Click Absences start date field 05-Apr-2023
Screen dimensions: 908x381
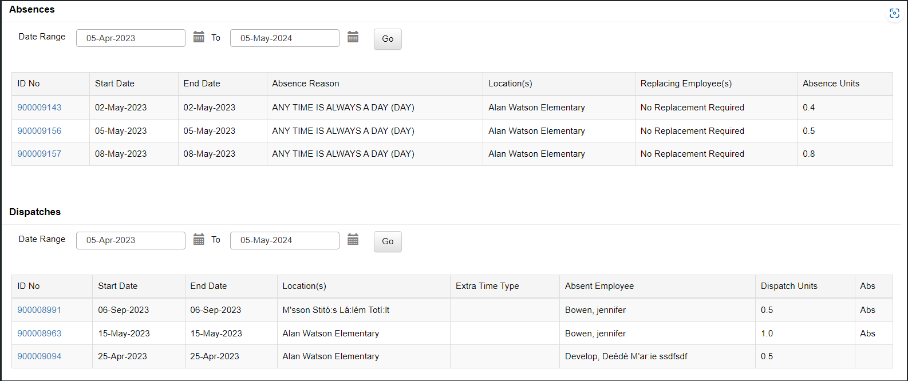coord(131,38)
